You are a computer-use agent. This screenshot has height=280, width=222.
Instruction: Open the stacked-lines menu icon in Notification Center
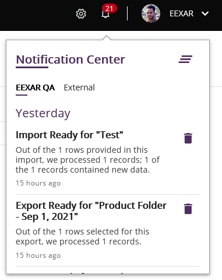(x=185, y=60)
